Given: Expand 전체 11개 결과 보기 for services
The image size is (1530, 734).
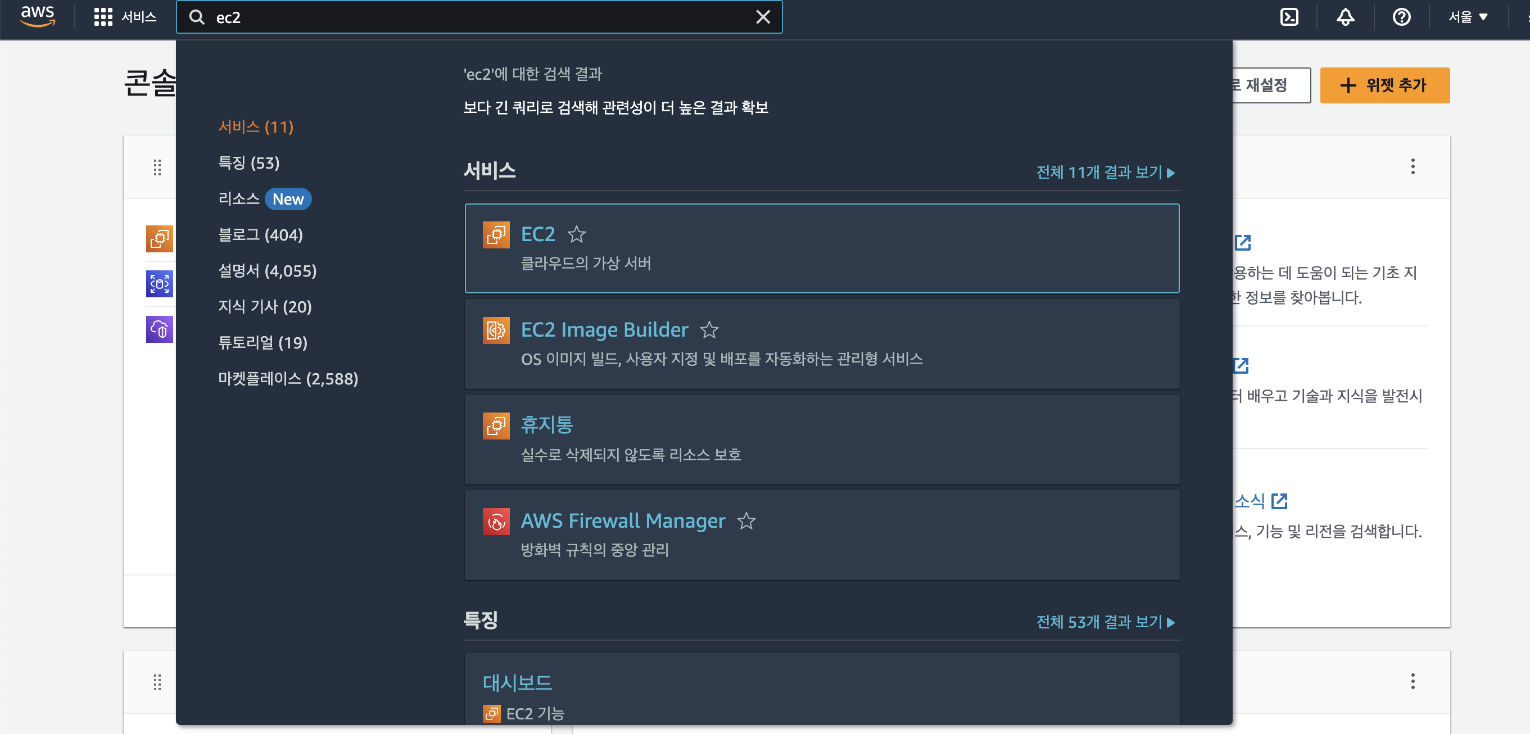Looking at the screenshot, I should pyautogui.click(x=1105, y=172).
